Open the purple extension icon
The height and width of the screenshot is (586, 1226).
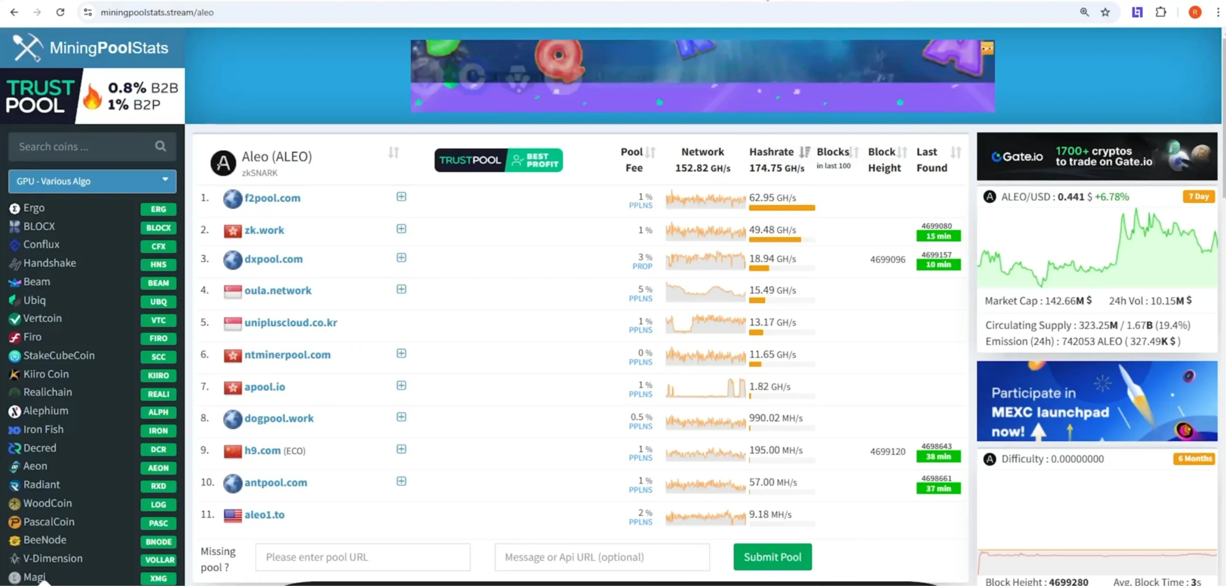pyautogui.click(x=1137, y=12)
